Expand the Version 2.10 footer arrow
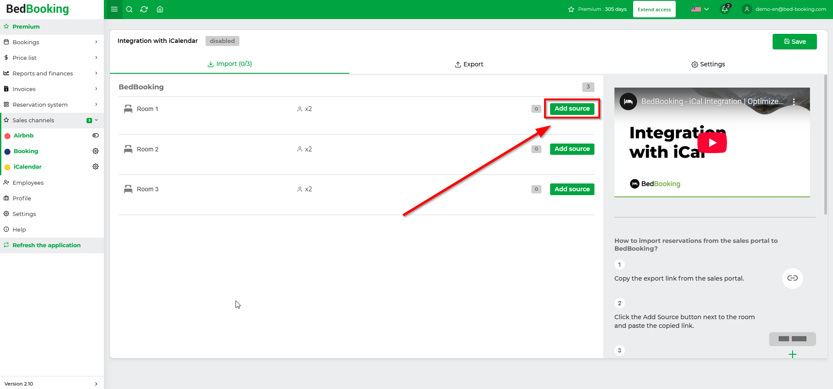The height and width of the screenshot is (389, 833). click(96, 384)
